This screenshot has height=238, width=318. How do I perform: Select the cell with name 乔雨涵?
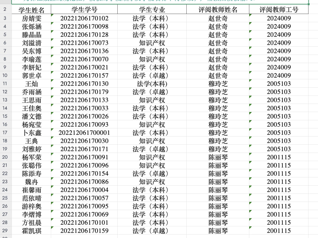click(31, 92)
